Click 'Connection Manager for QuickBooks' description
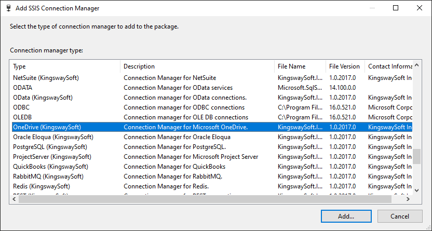This screenshot has width=432, height=231. click(x=174, y=167)
